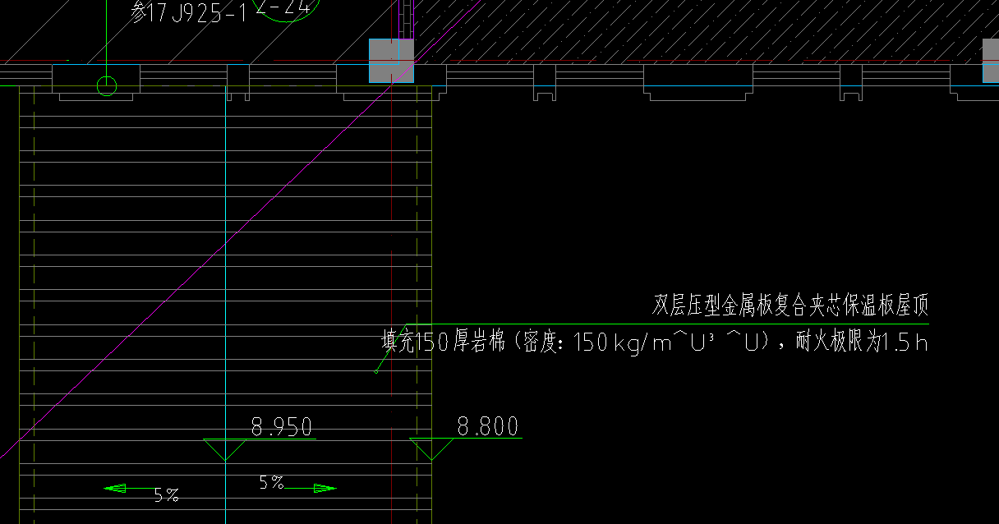Select the 5% text beside the right arrow

click(x=271, y=483)
